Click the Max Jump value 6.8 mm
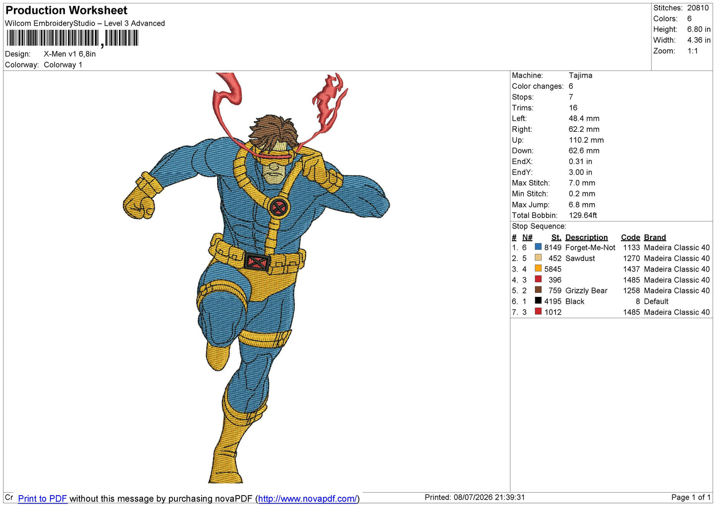 pyautogui.click(x=582, y=205)
